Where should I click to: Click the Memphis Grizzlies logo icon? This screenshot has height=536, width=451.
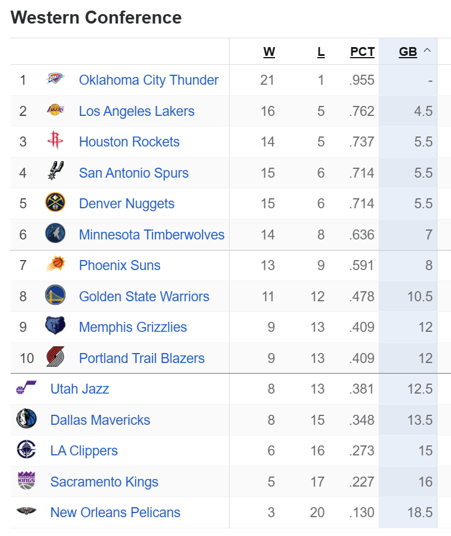(x=55, y=327)
